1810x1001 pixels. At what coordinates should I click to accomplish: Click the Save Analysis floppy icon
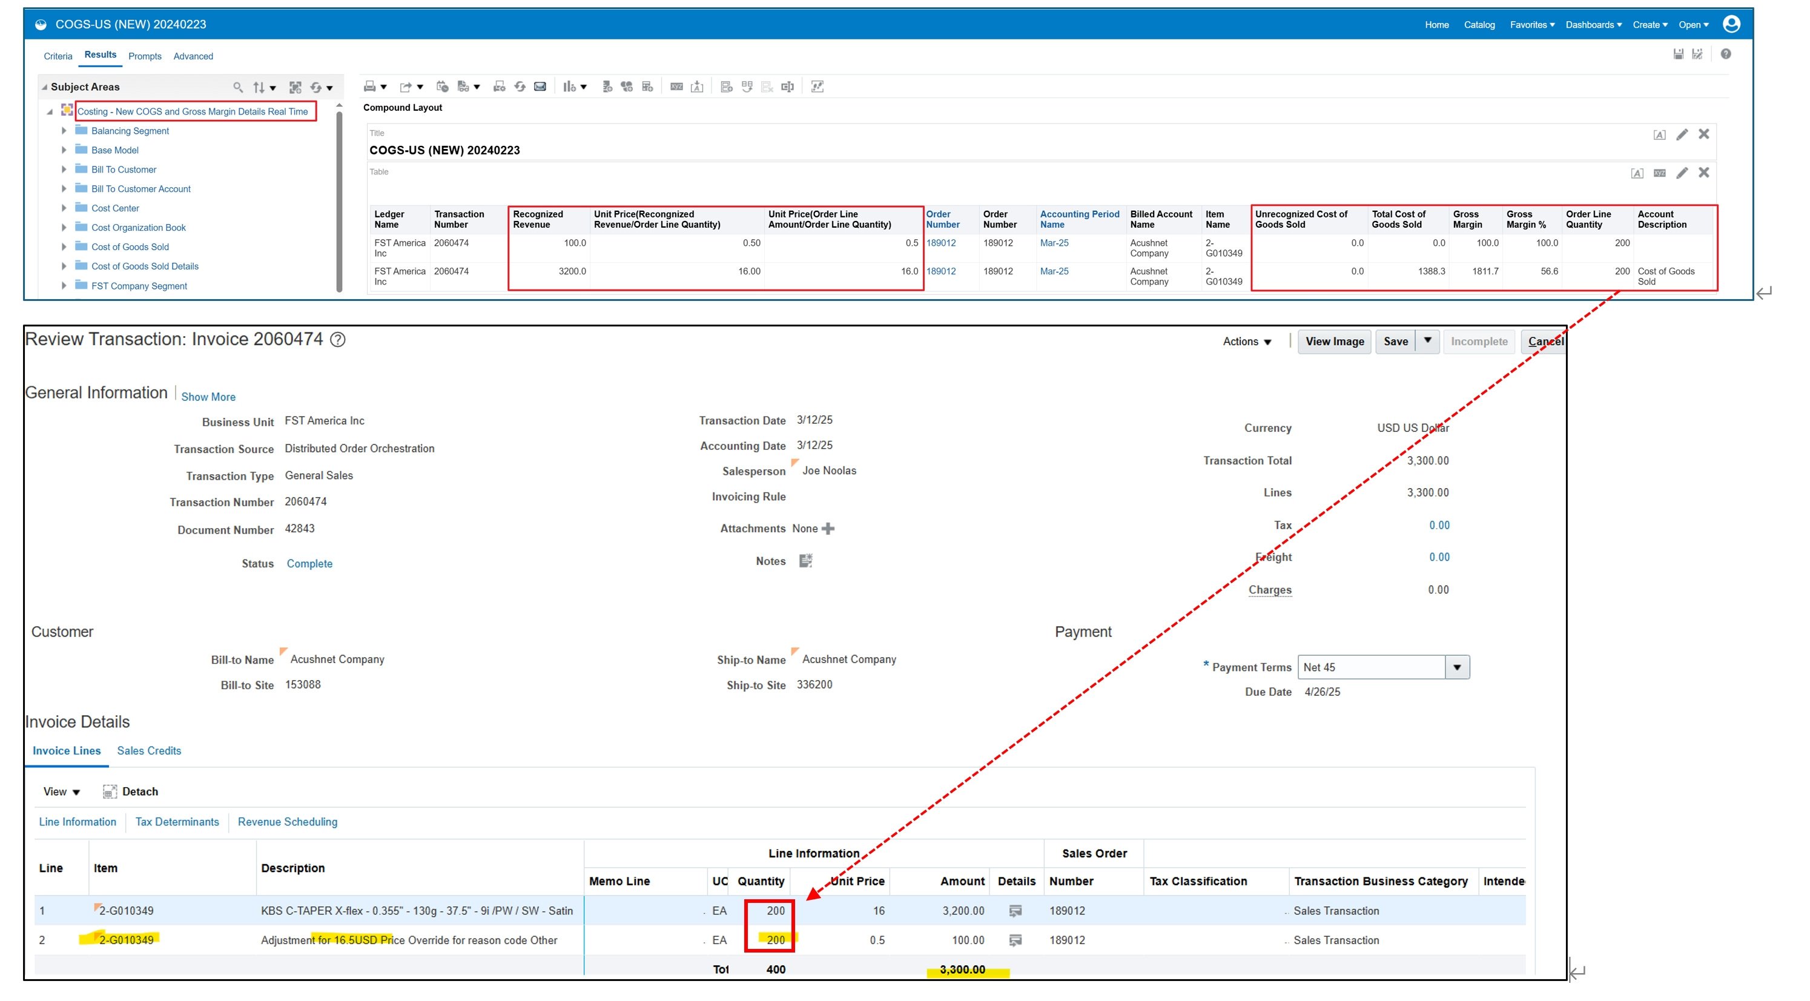pos(1678,54)
